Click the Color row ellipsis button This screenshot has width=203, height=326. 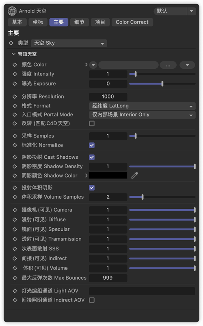pyautogui.click(x=168, y=65)
